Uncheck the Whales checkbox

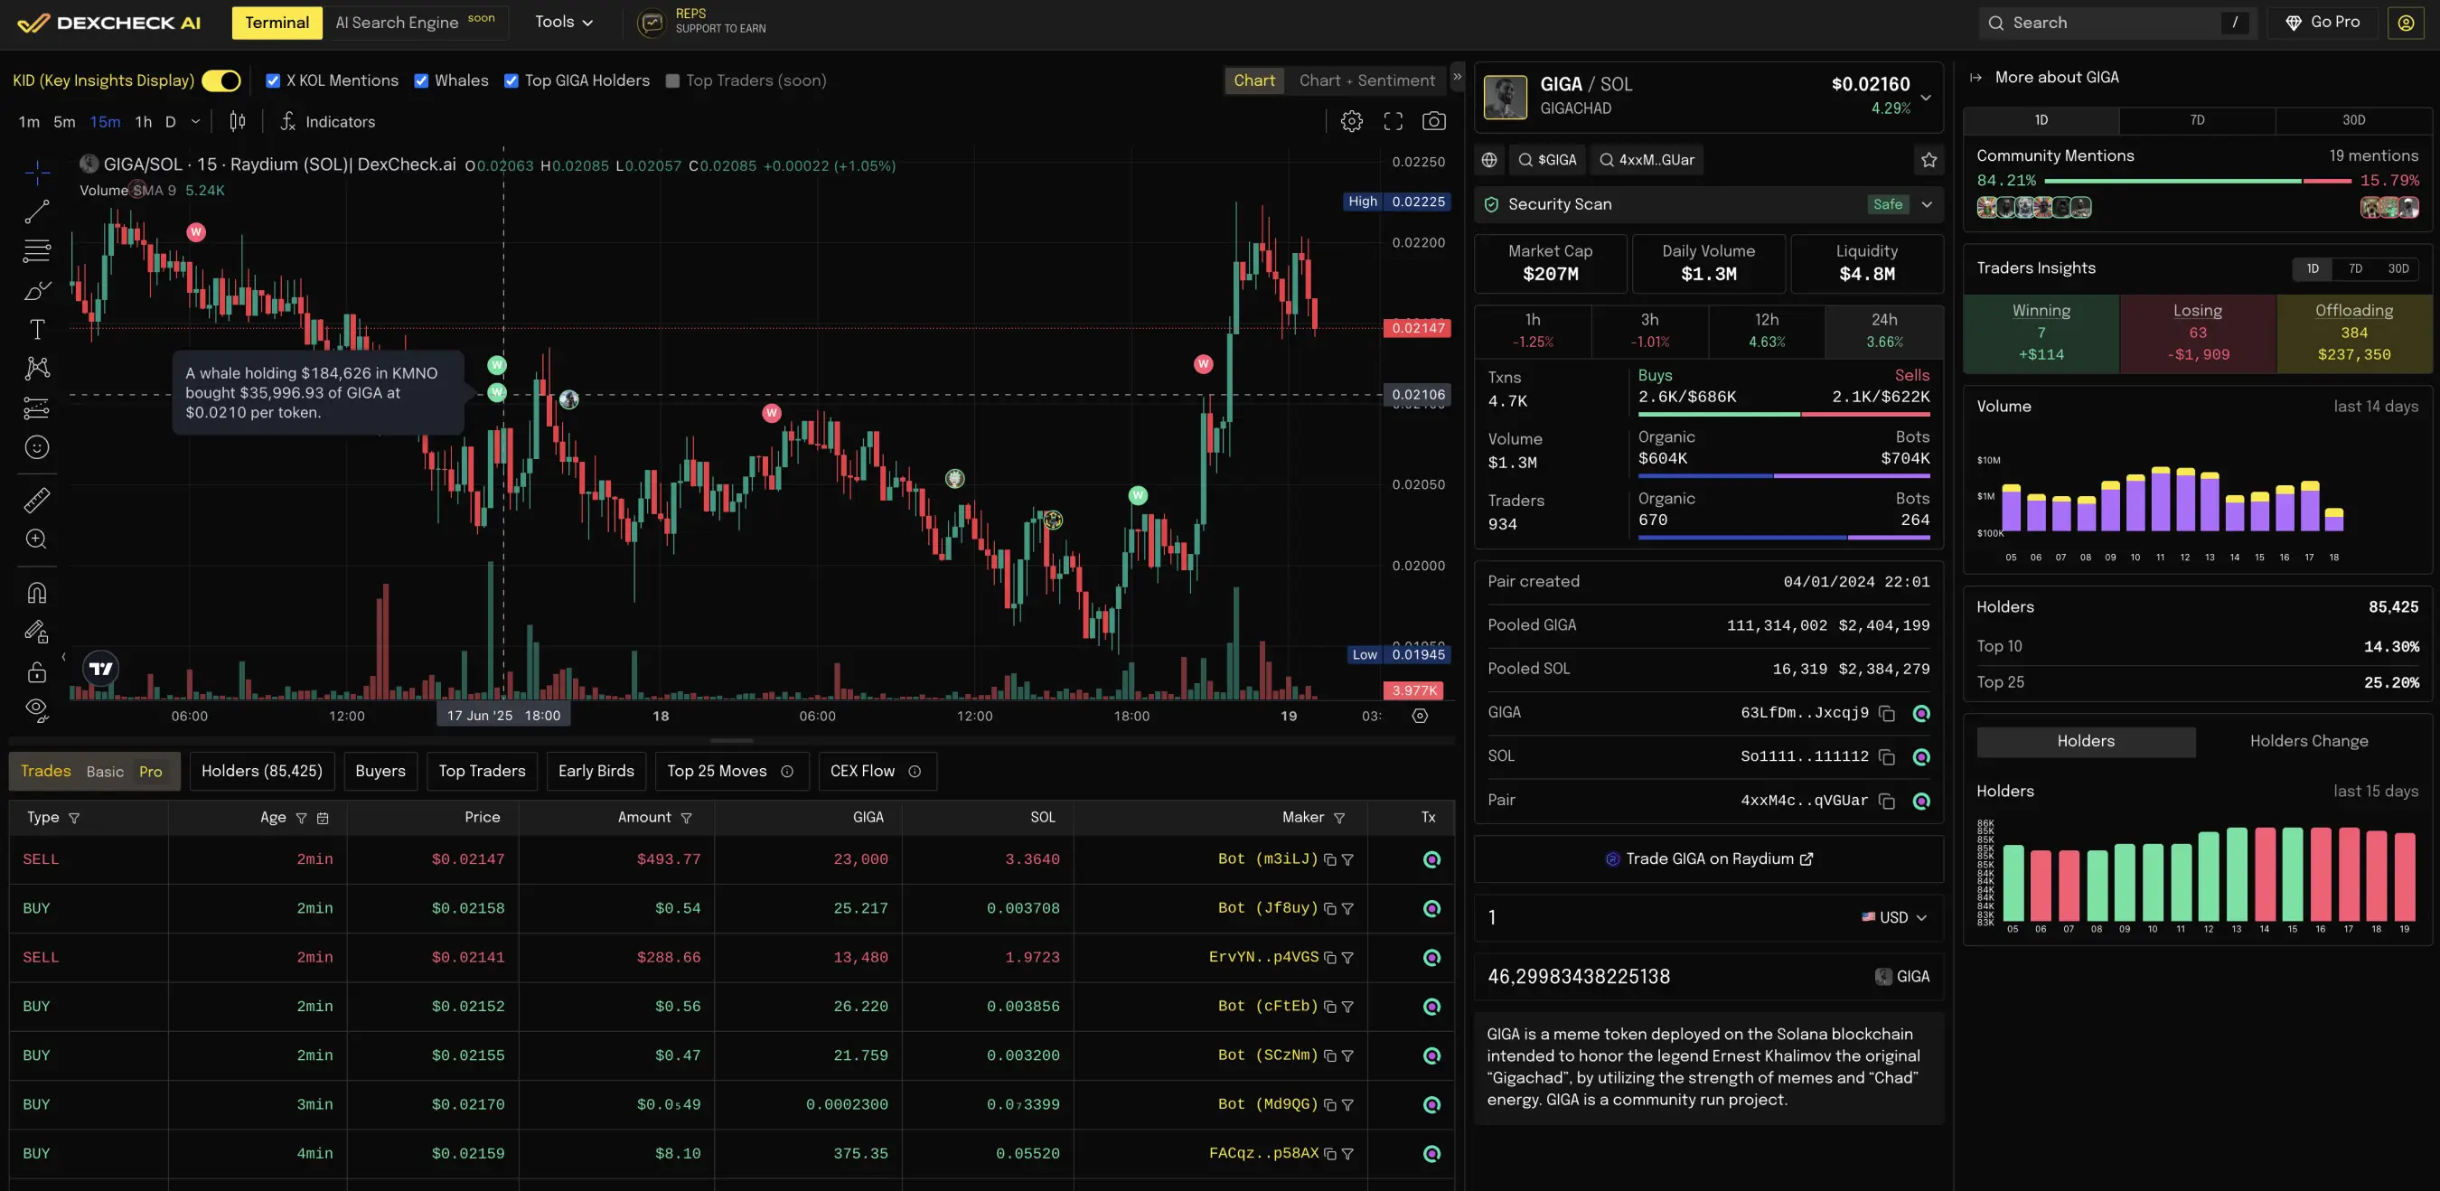tap(421, 80)
